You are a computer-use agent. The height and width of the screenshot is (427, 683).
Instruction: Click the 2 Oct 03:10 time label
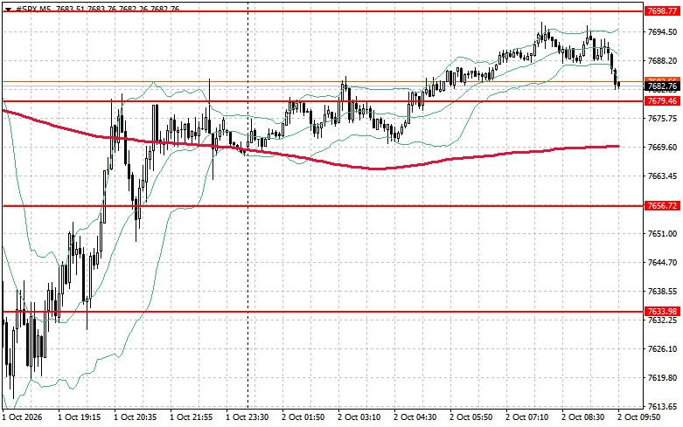[359, 417]
